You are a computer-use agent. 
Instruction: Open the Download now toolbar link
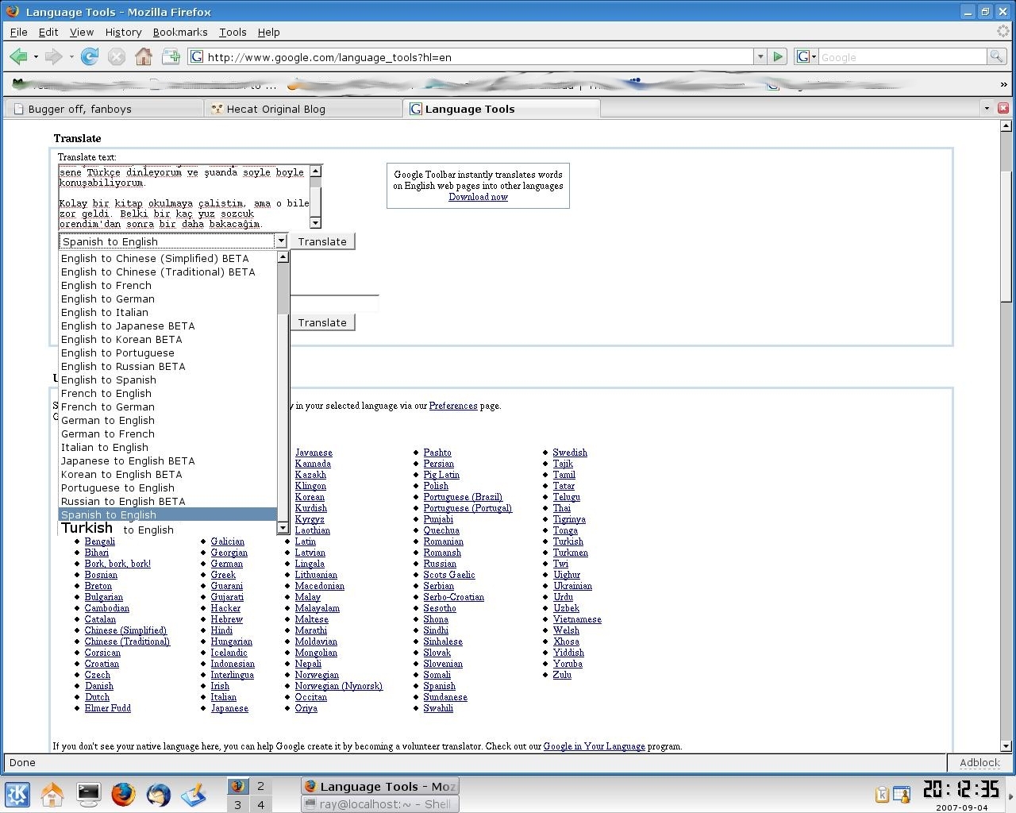pyautogui.click(x=478, y=197)
